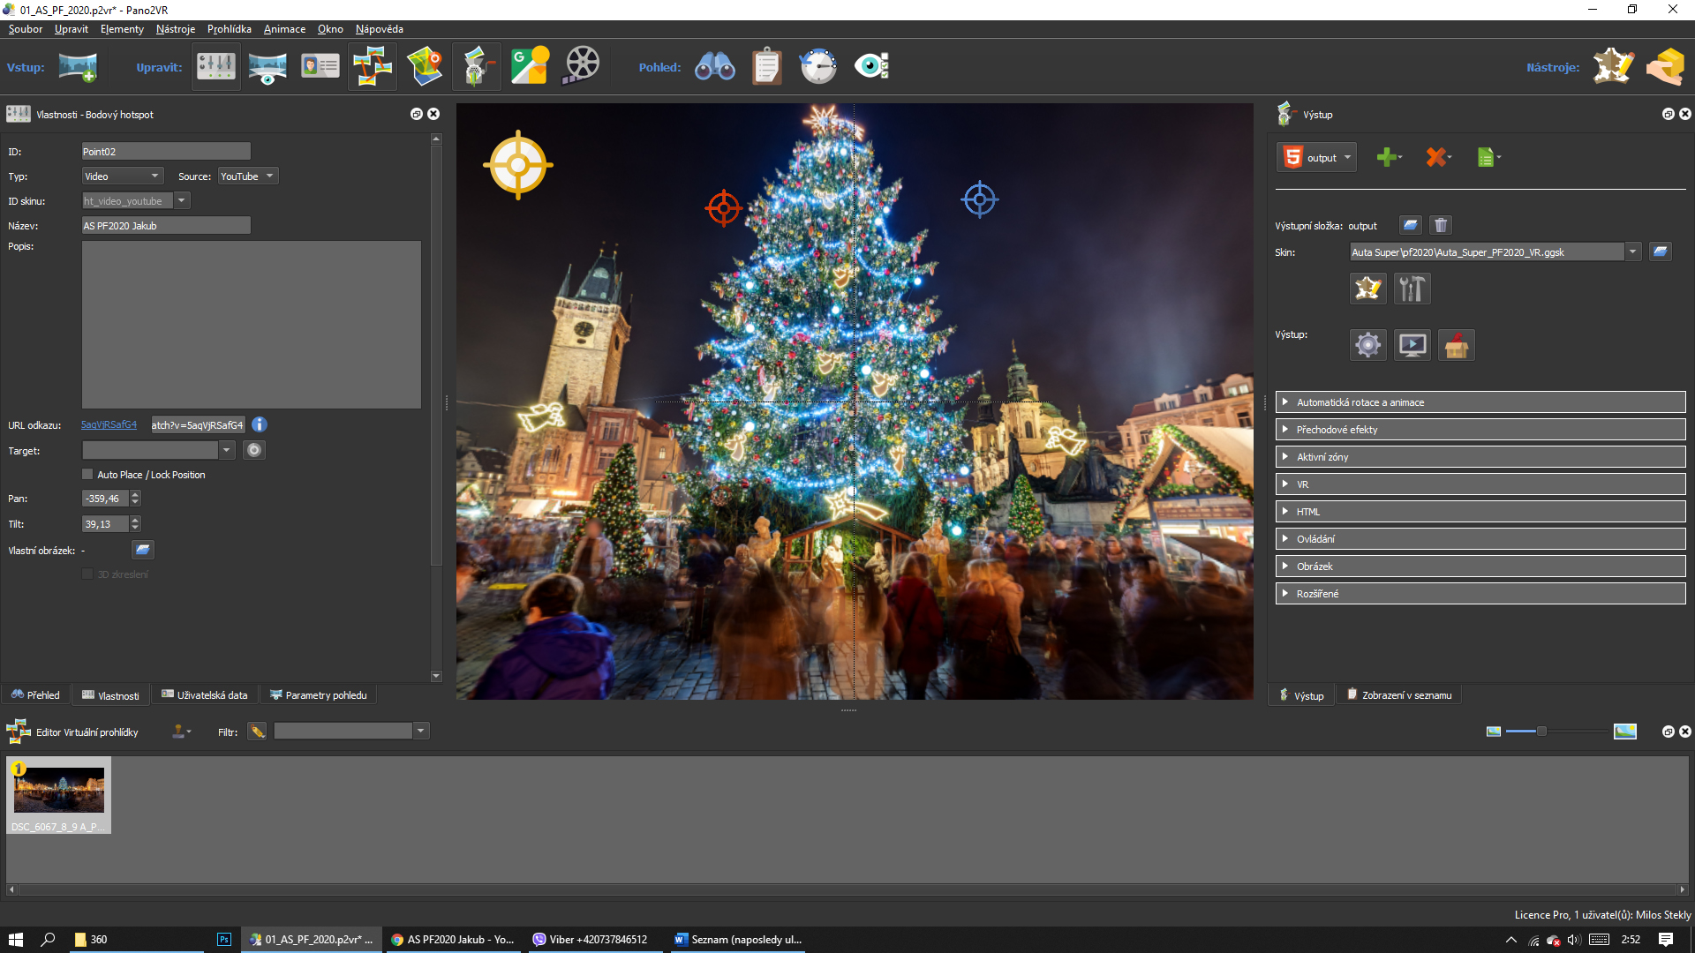Open the Tour Editor toolbar icon

click(x=372, y=66)
